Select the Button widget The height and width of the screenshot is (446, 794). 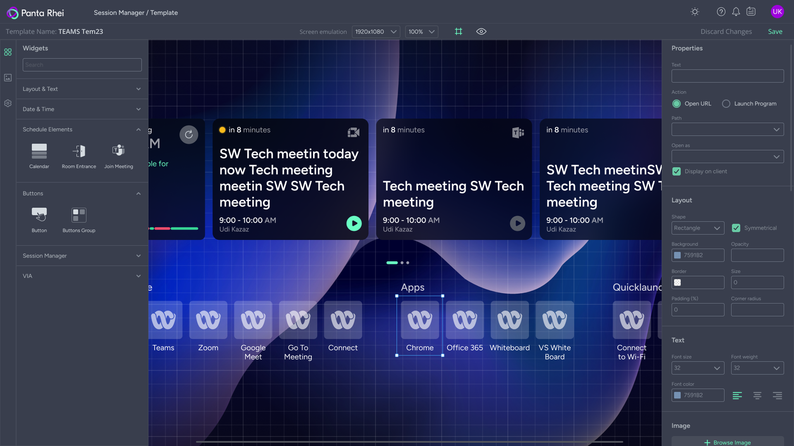click(39, 220)
